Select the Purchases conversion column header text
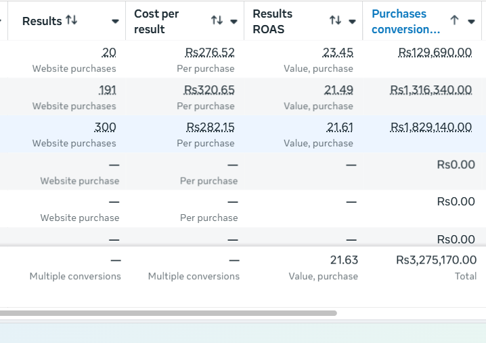Screen dimensions: 486x343 point(405,22)
